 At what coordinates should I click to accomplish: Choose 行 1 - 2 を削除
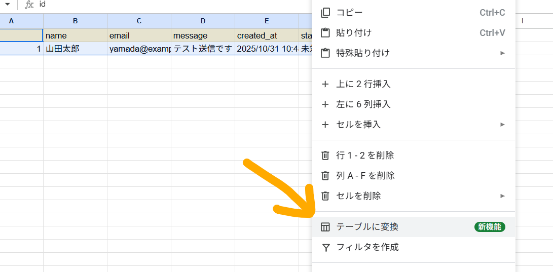[413, 156]
